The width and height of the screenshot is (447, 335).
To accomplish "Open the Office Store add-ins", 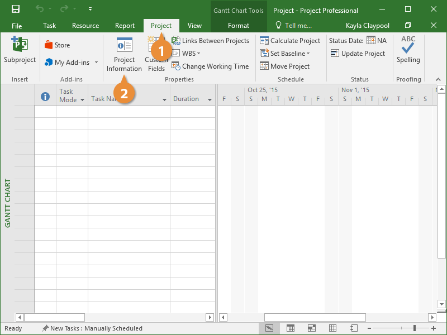I will click(x=57, y=45).
